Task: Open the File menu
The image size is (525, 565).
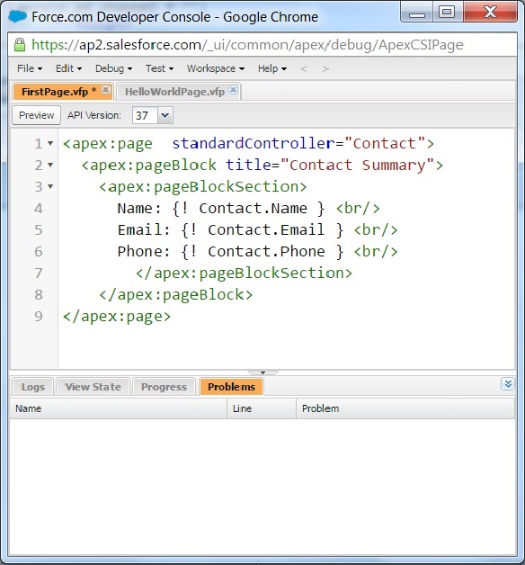Action: [30, 68]
